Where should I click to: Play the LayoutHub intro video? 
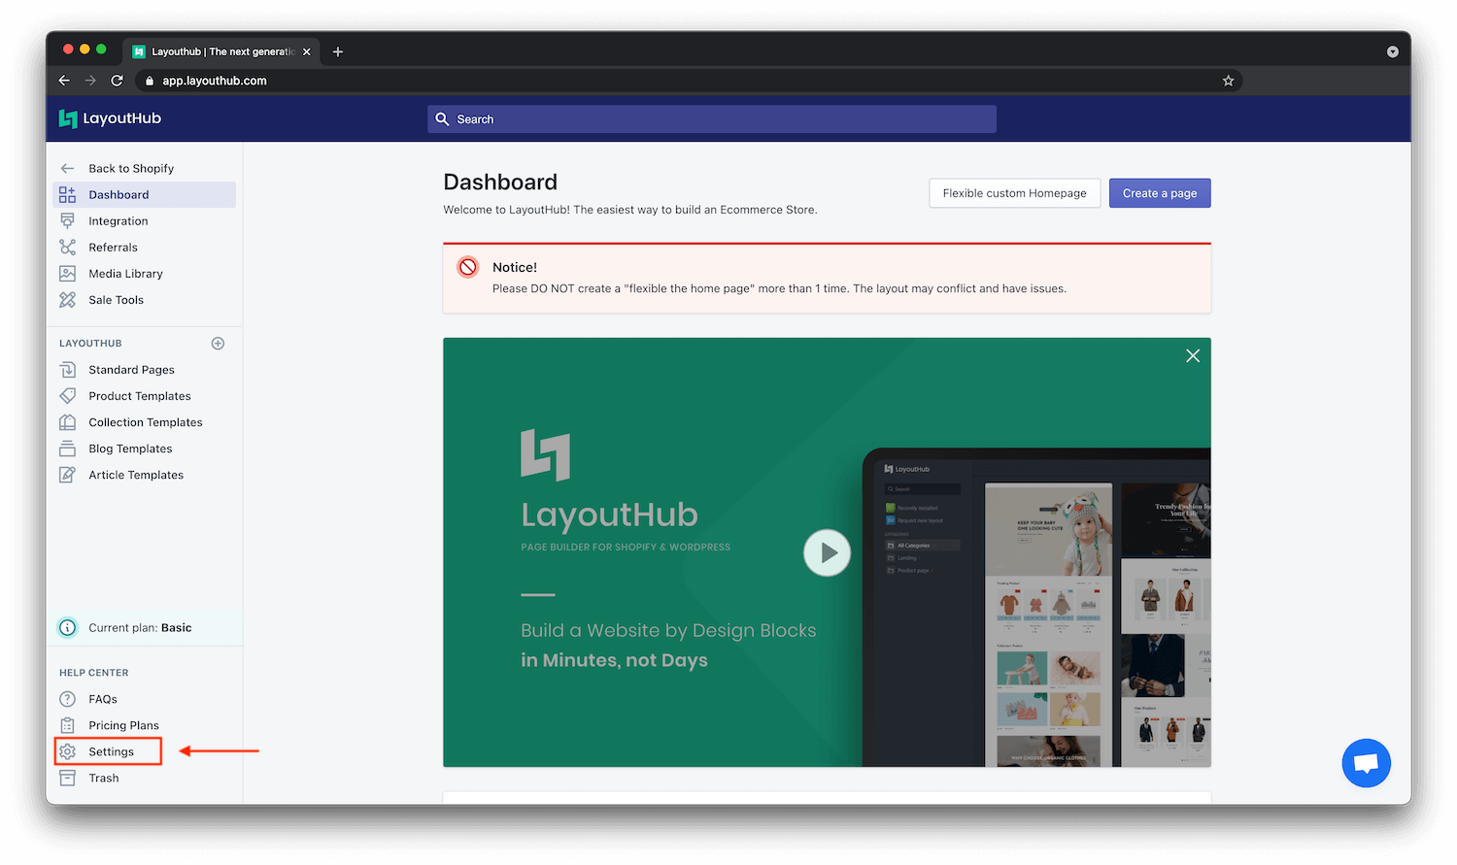pos(827,552)
